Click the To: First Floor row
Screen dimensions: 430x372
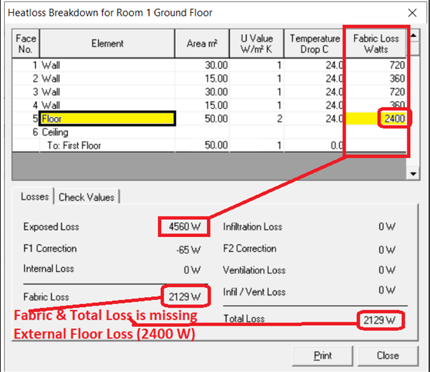(209, 146)
